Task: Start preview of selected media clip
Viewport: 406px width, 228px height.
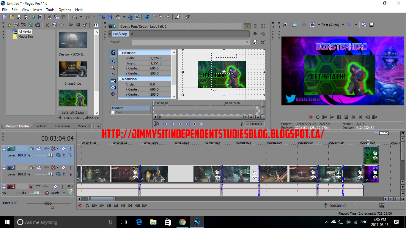Action: 71,25
